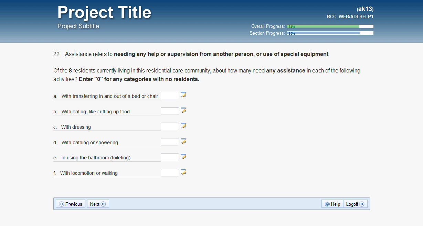Click the input for transferring in and out of bed
423x226 pixels.
click(x=170, y=95)
